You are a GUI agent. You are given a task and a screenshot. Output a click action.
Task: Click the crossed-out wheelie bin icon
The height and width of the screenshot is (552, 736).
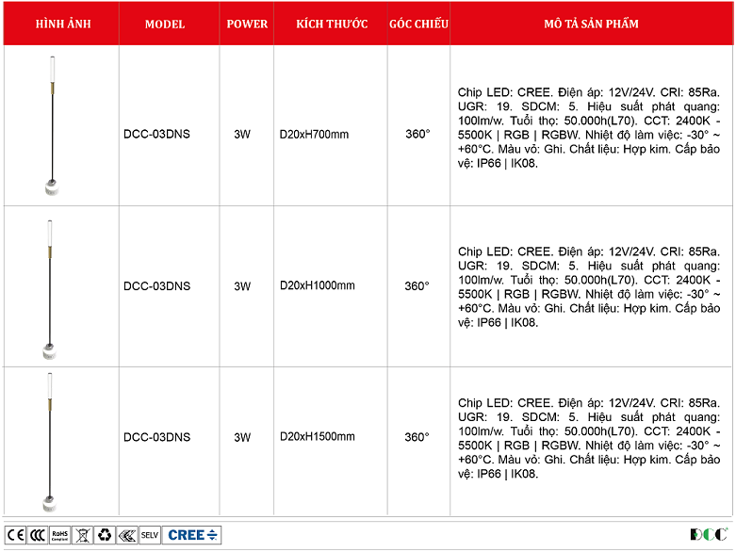pos(82,535)
